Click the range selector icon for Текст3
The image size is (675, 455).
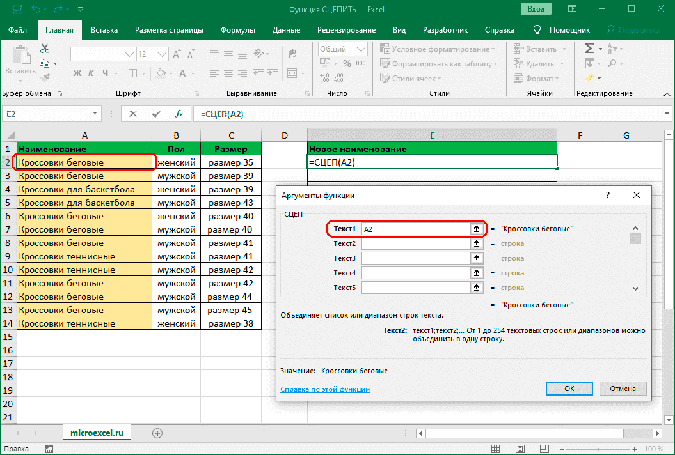point(477,258)
